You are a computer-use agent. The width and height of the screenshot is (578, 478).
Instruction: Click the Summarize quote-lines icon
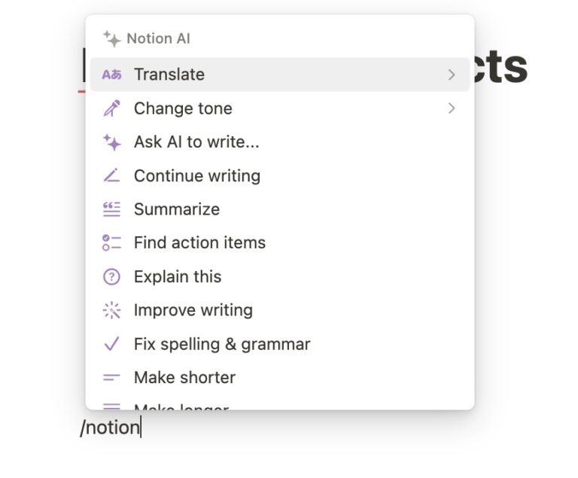[111, 209]
